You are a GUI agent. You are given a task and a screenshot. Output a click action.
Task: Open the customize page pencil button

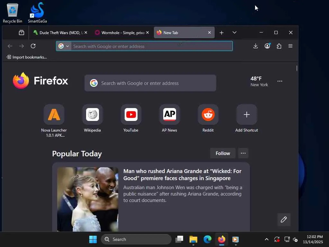[x=284, y=219]
